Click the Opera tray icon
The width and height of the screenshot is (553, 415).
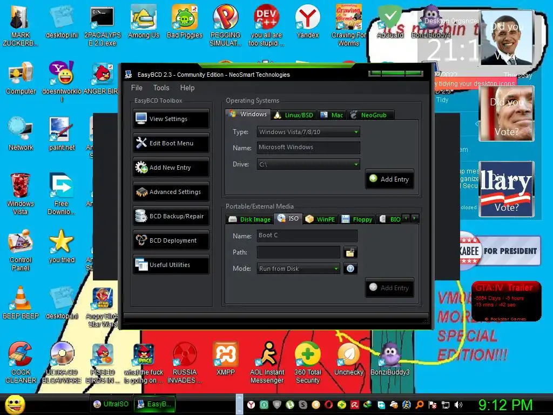pyautogui.click(x=329, y=405)
